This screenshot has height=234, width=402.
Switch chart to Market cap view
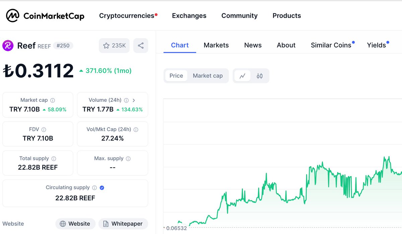click(208, 76)
